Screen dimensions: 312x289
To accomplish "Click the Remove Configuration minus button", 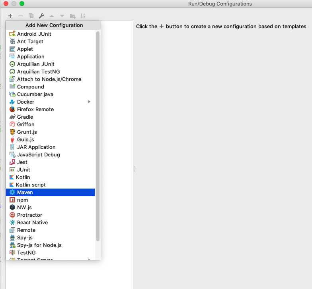I will pyautogui.click(x=21, y=16).
